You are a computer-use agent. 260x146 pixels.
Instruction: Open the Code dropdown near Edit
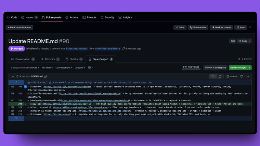[x=244, y=41]
